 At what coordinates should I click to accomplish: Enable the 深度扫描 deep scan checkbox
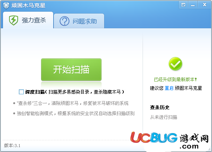(21, 92)
